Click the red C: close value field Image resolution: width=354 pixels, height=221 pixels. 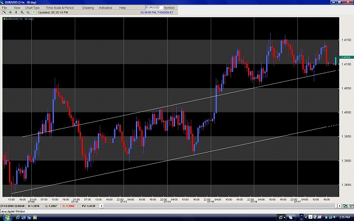69,206
